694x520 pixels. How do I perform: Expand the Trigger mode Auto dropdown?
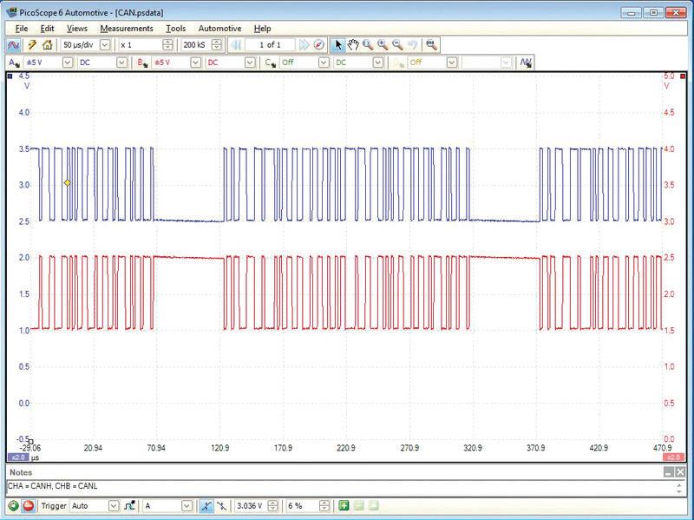pyautogui.click(x=113, y=505)
